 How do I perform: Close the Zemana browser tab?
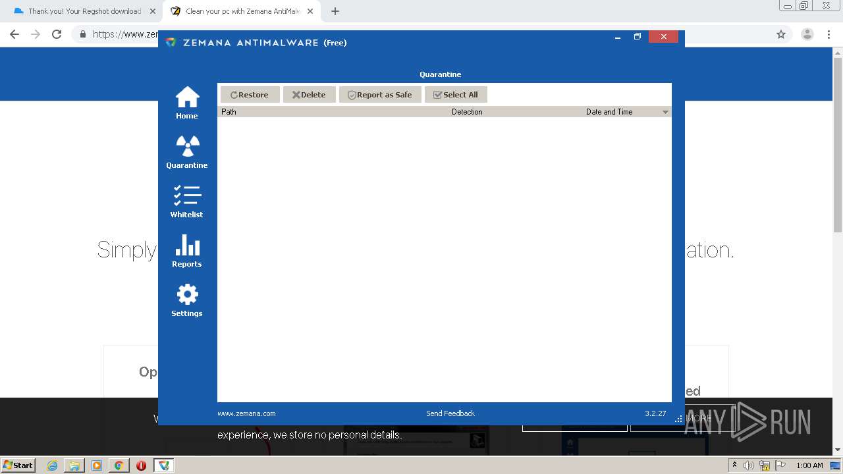[310, 11]
